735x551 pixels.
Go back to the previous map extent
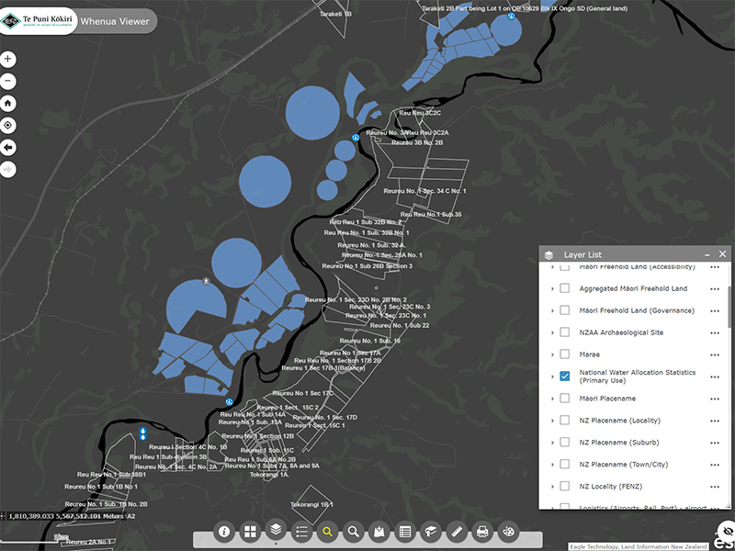pyautogui.click(x=8, y=147)
